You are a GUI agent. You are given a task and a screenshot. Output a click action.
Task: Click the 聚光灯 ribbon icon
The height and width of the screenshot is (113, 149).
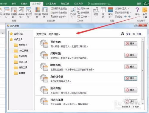coord(111,10)
